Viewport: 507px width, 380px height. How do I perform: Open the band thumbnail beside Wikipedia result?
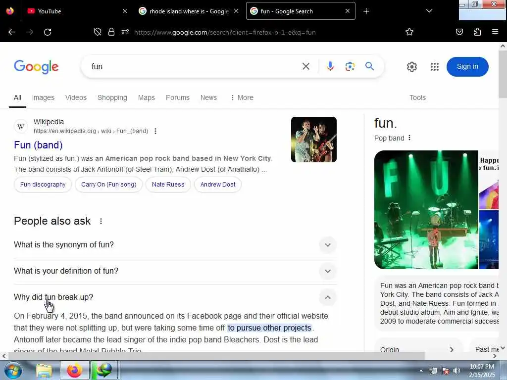pos(313,139)
